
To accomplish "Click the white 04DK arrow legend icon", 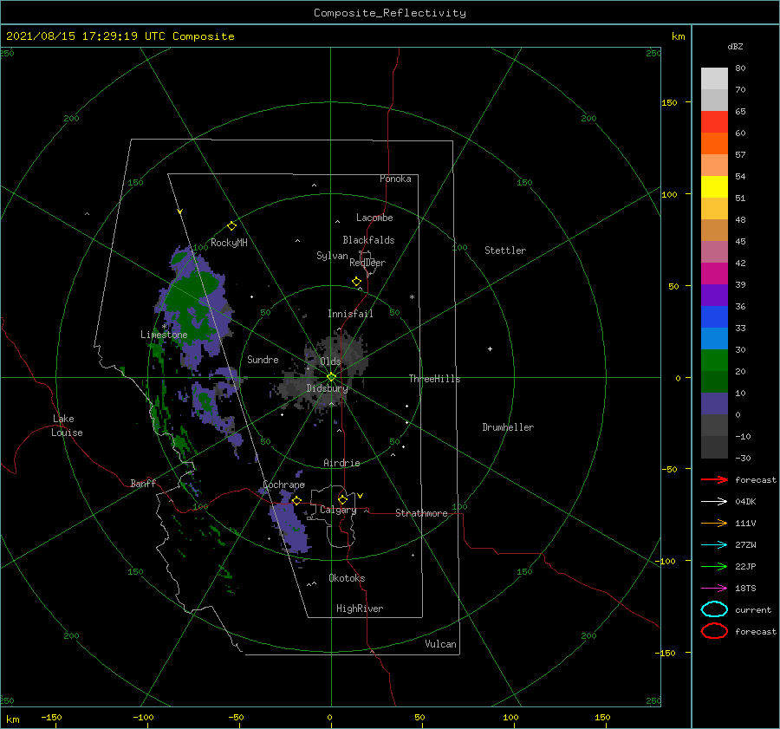I will [x=714, y=501].
